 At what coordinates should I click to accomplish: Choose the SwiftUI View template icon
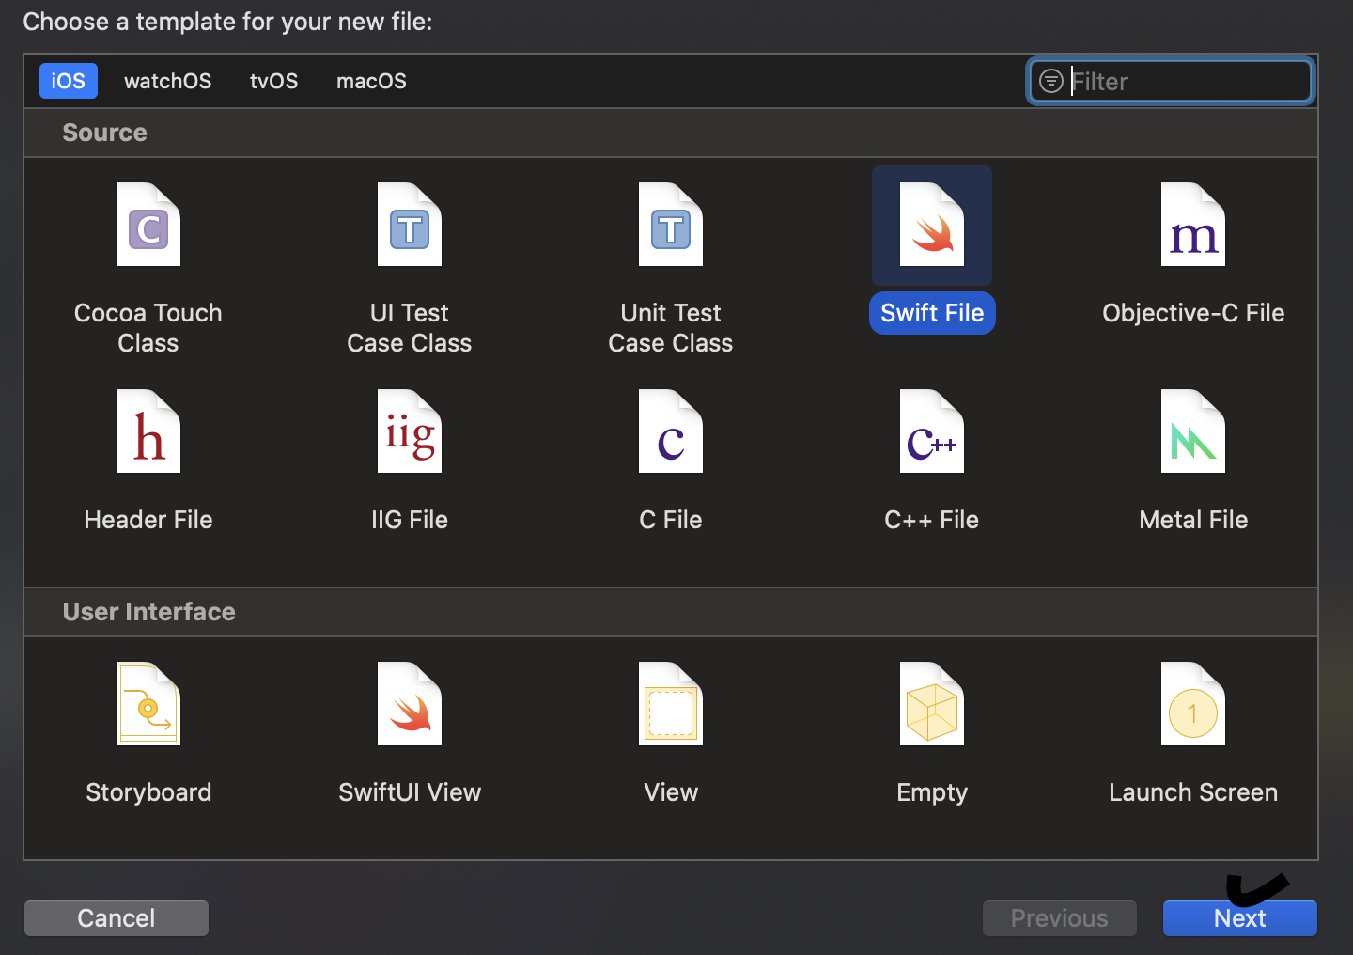click(410, 704)
